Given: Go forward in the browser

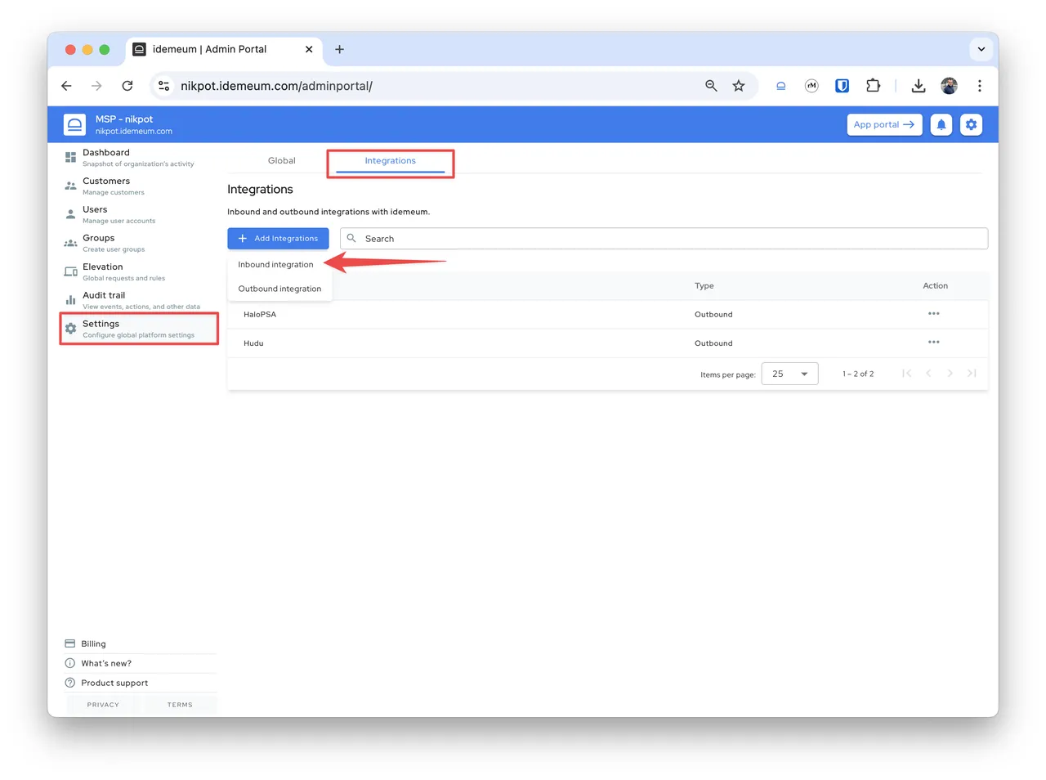Looking at the screenshot, I should [97, 86].
